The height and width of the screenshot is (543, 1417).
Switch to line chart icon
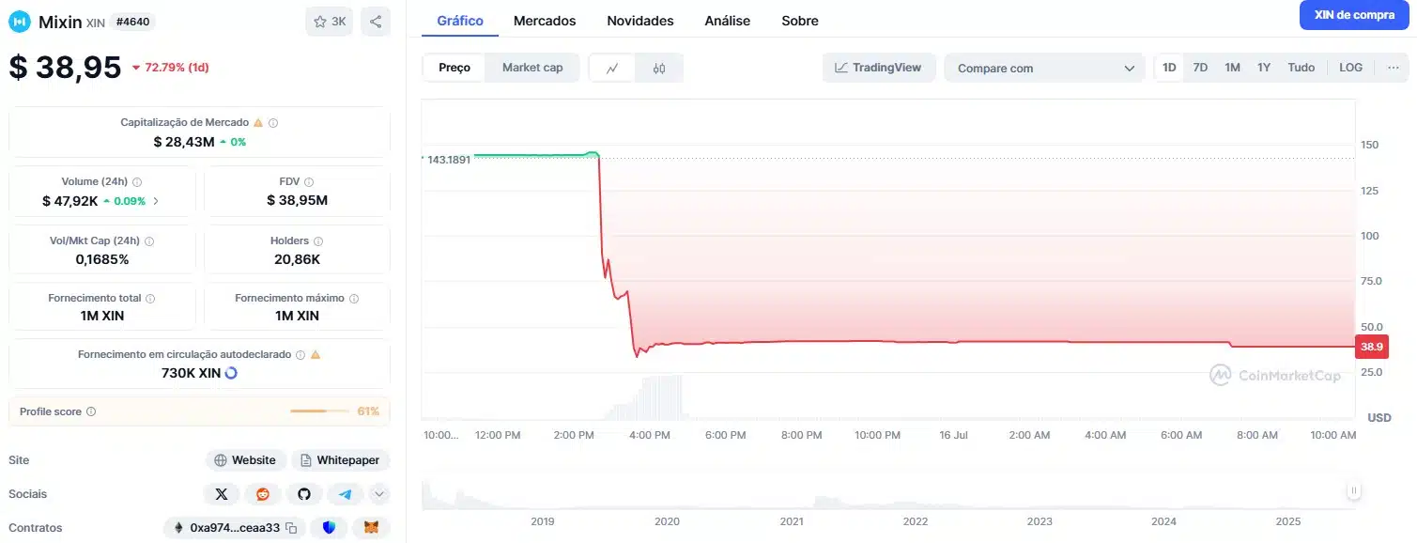(x=612, y=68)
